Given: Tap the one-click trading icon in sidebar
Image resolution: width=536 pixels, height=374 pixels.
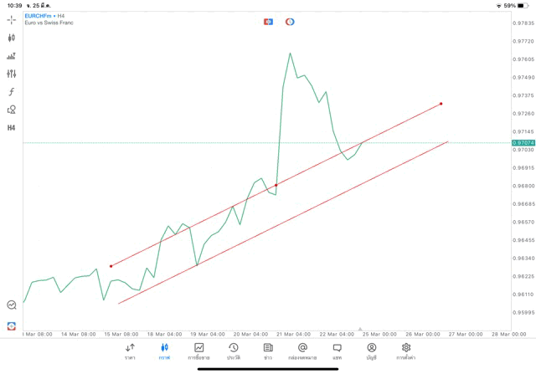Looking at the screenshot, I should 12,326.
